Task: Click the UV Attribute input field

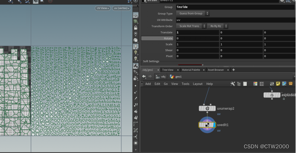Action: (235, 20)
